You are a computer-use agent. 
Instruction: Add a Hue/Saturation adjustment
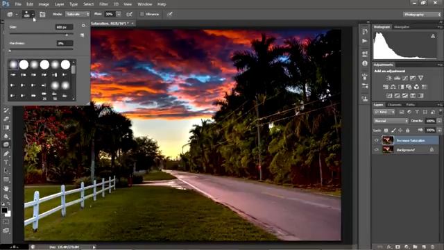click(386, 87)
